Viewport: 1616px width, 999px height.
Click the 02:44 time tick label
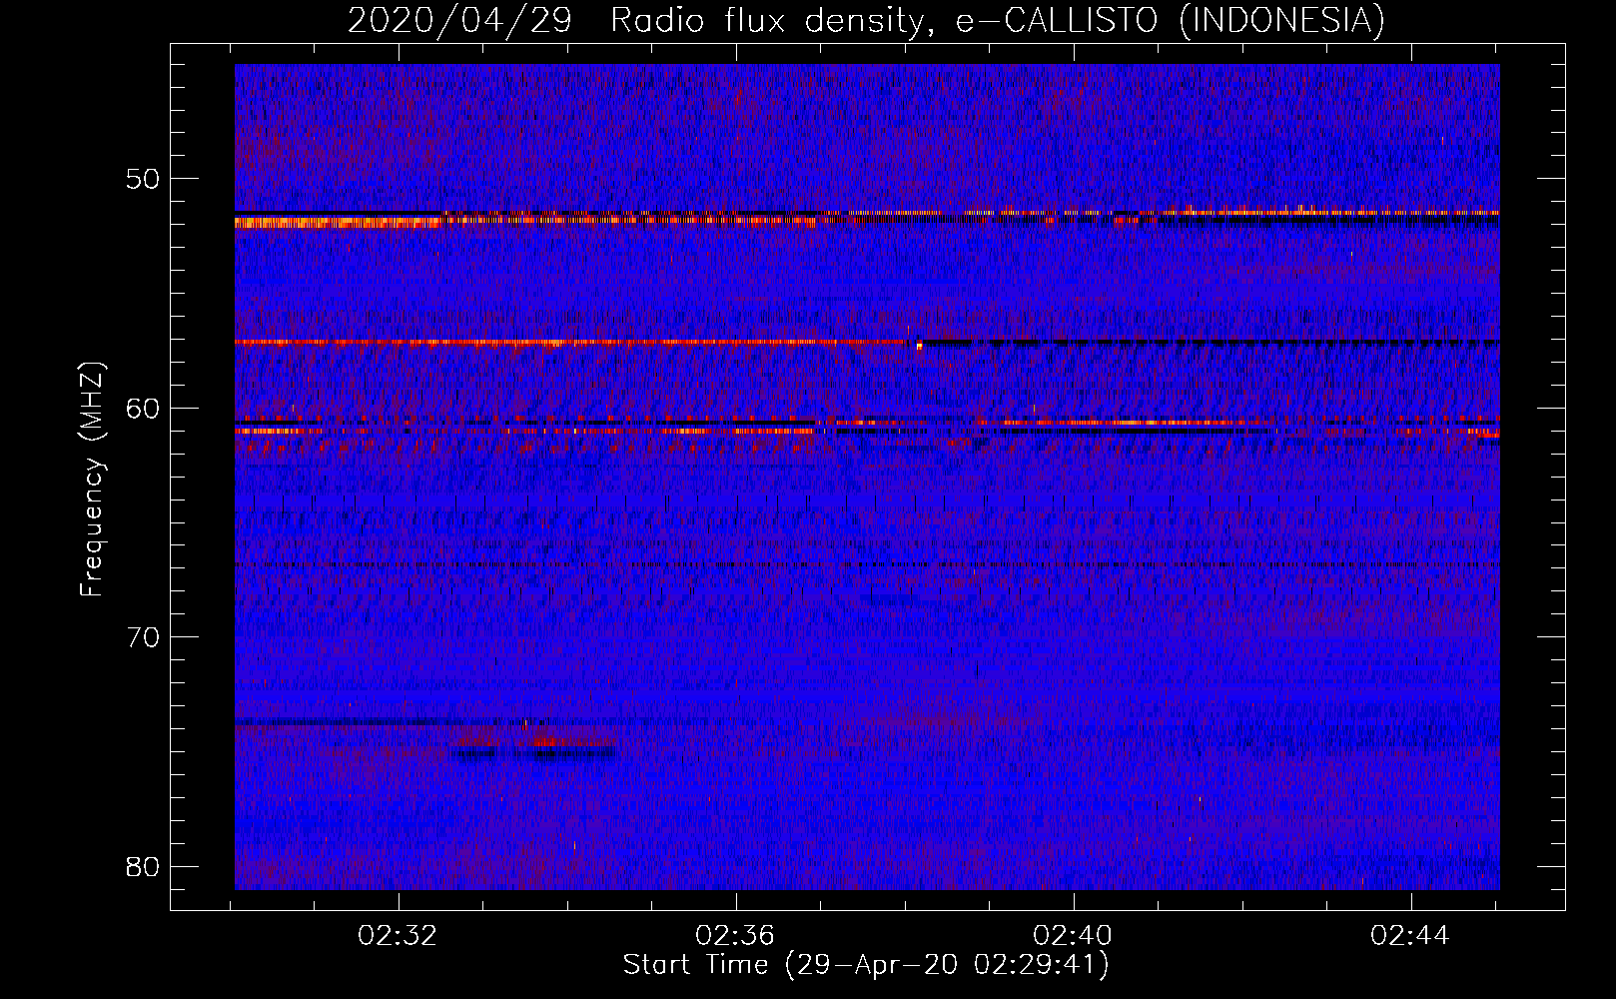pyautogui.click(x=1410, y=936)
